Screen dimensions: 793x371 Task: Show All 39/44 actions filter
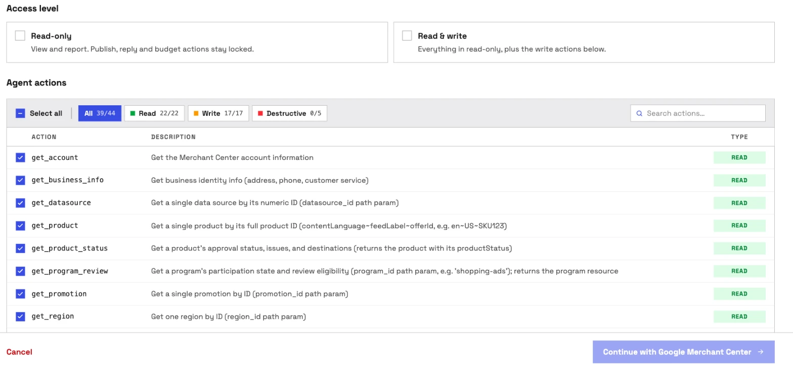(100, 113)
